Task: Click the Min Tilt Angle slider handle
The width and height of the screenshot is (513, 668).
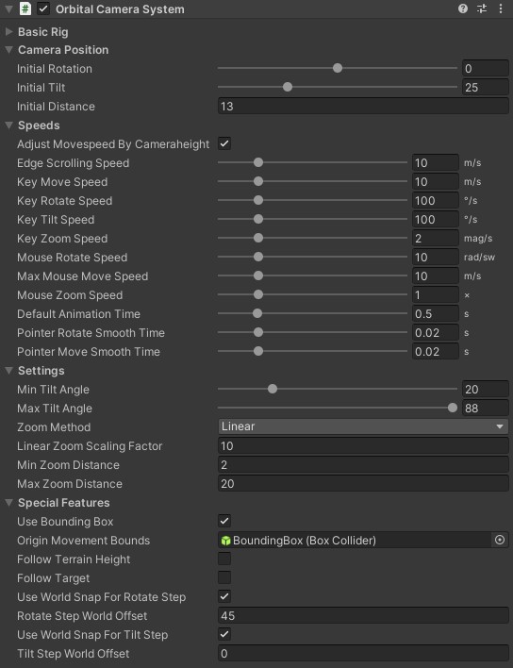Action: [x=273, y=389]
